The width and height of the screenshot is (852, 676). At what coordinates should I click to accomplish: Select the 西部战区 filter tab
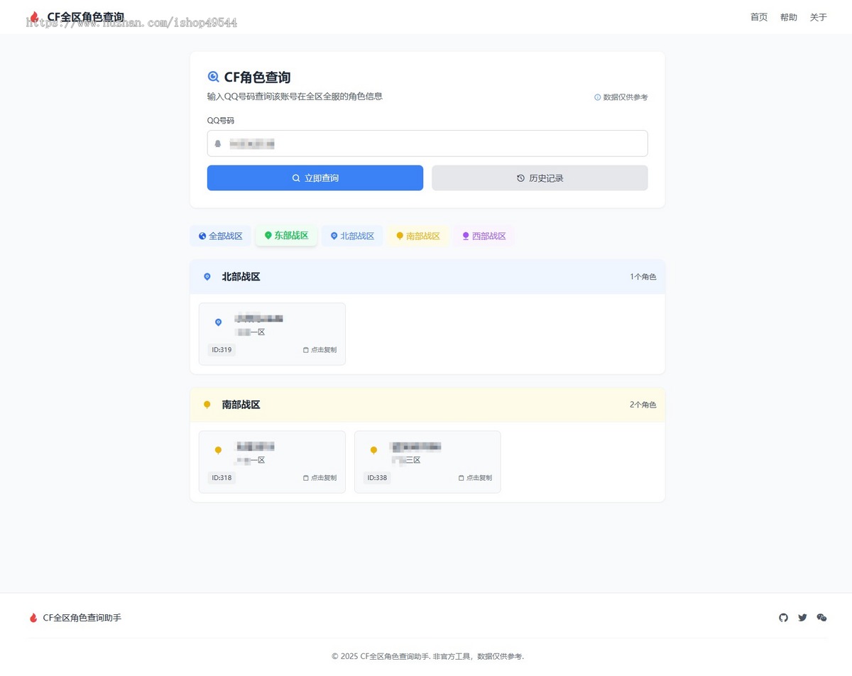[x=484, y=236]
